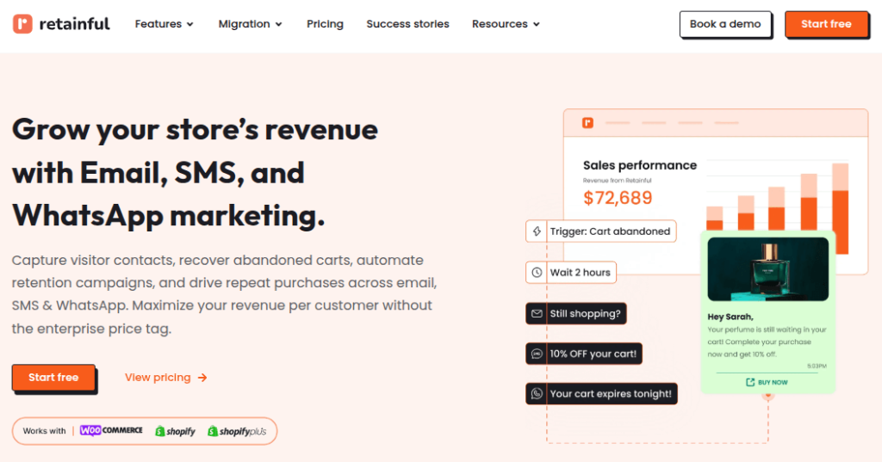
Task: Click the Sales performance heading
Action: pos(640,165)
